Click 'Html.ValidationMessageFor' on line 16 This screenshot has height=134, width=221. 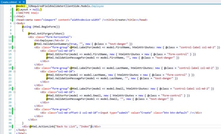(x=67, y=58)
